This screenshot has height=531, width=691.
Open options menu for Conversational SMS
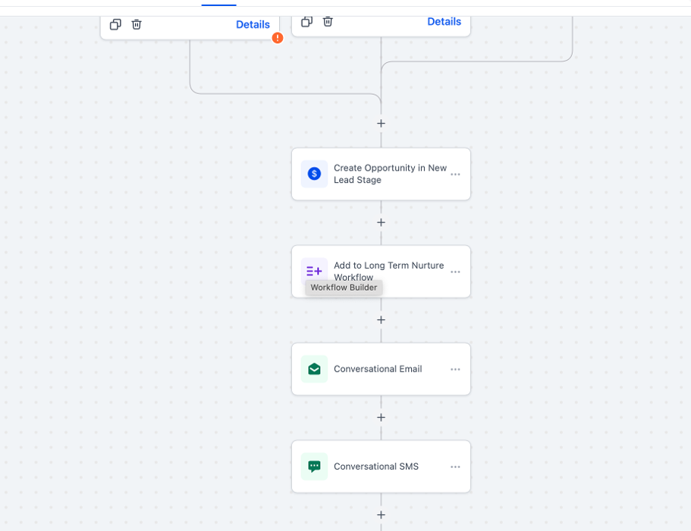(x=455, y=467)
